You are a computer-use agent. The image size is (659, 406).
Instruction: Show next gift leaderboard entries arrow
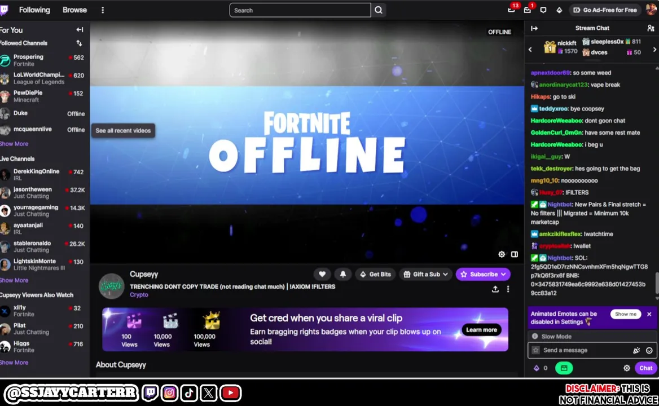[654, 50]
